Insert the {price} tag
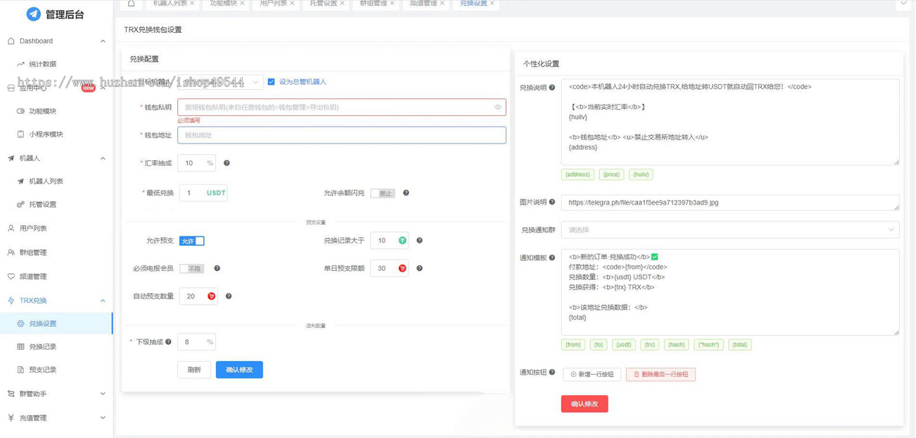The image size is (916, 438). pos(611,175)
